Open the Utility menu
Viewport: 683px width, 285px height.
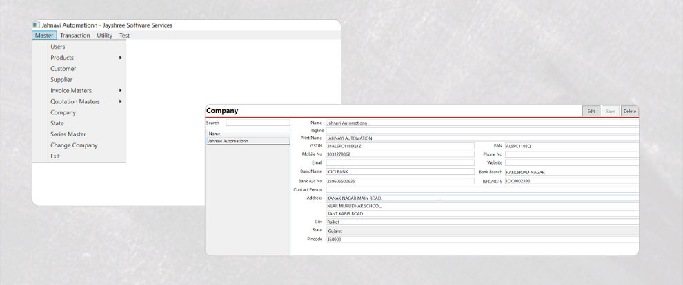pyautogui.click(x=104, y=35)
